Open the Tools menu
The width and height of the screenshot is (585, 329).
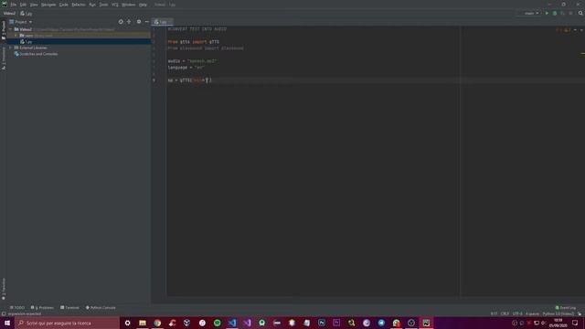pyautogui.click(x=103, y=5)
